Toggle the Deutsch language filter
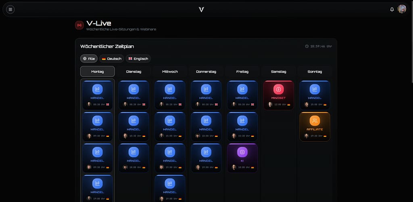The image size is (413, 202). tap(112, 59)
